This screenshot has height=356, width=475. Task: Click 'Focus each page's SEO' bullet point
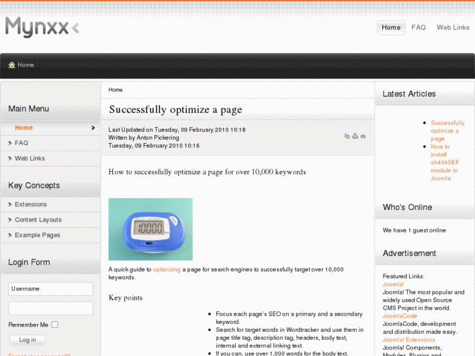(x=289, y=318)
